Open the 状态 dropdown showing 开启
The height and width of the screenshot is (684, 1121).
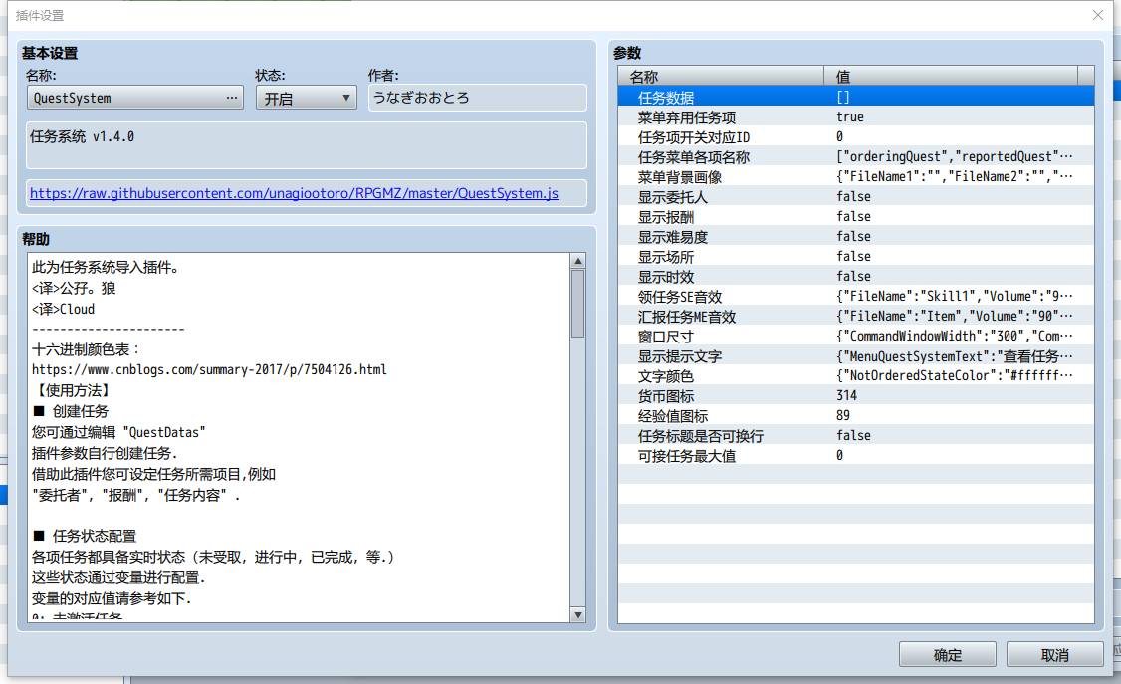[306, 98]
